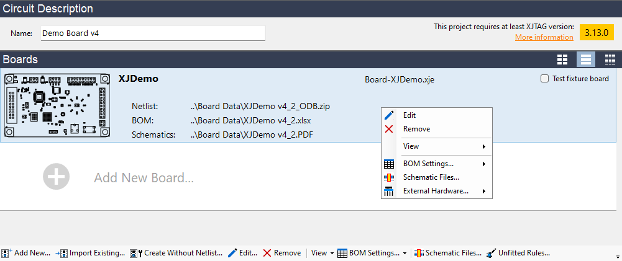Viewport: 622px width, 261px height.
Task: Click Unfitted Rules in the bottom toolbar
Action: [x=518, y=253]
